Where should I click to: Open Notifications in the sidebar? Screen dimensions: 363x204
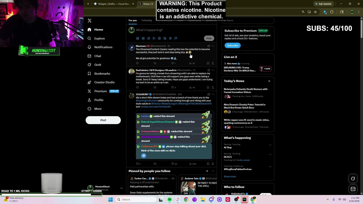point(100,47)
